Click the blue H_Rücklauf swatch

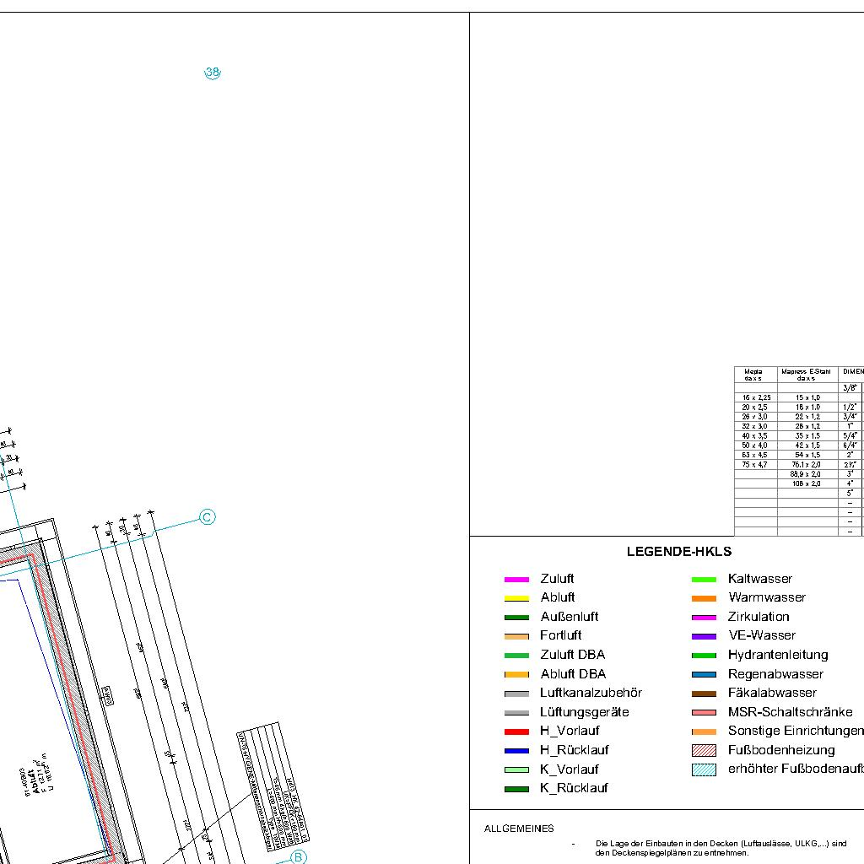(516, 750)
